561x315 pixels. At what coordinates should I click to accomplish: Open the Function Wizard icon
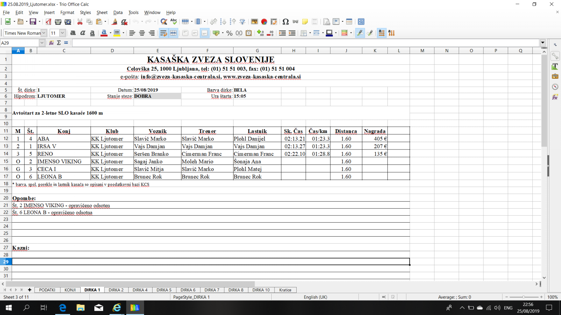51,43
